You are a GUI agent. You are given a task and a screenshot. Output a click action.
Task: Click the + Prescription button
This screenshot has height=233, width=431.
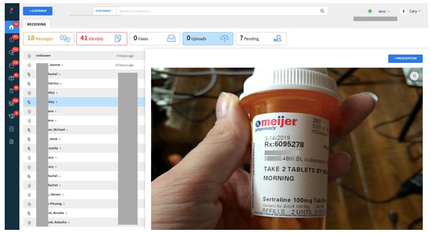405,58
